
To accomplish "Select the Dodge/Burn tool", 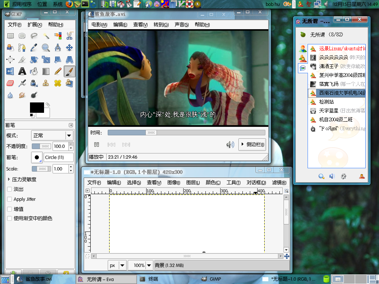I will [34, 95].
